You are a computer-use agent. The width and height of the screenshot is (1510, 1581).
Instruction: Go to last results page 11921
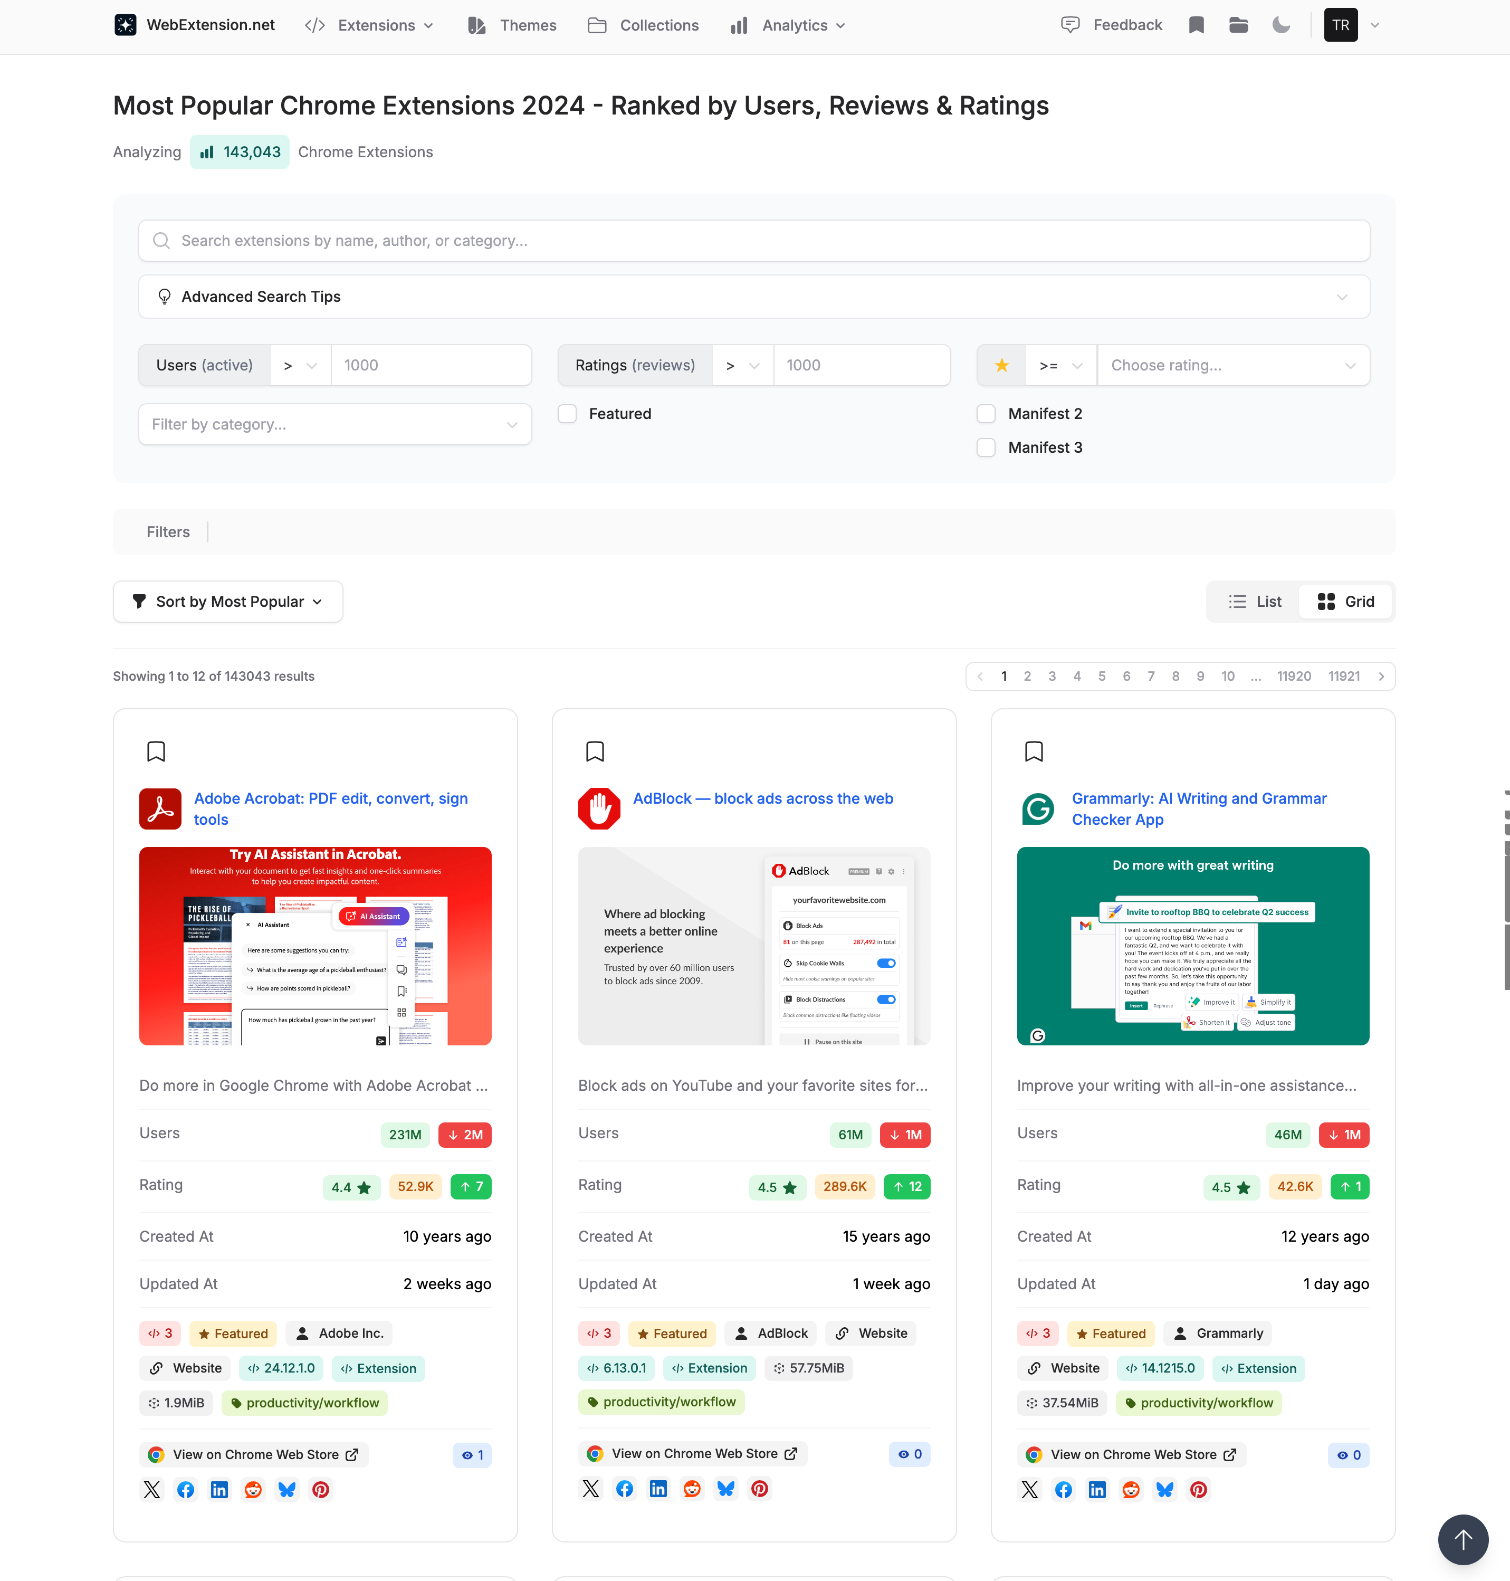(1344, 676)
